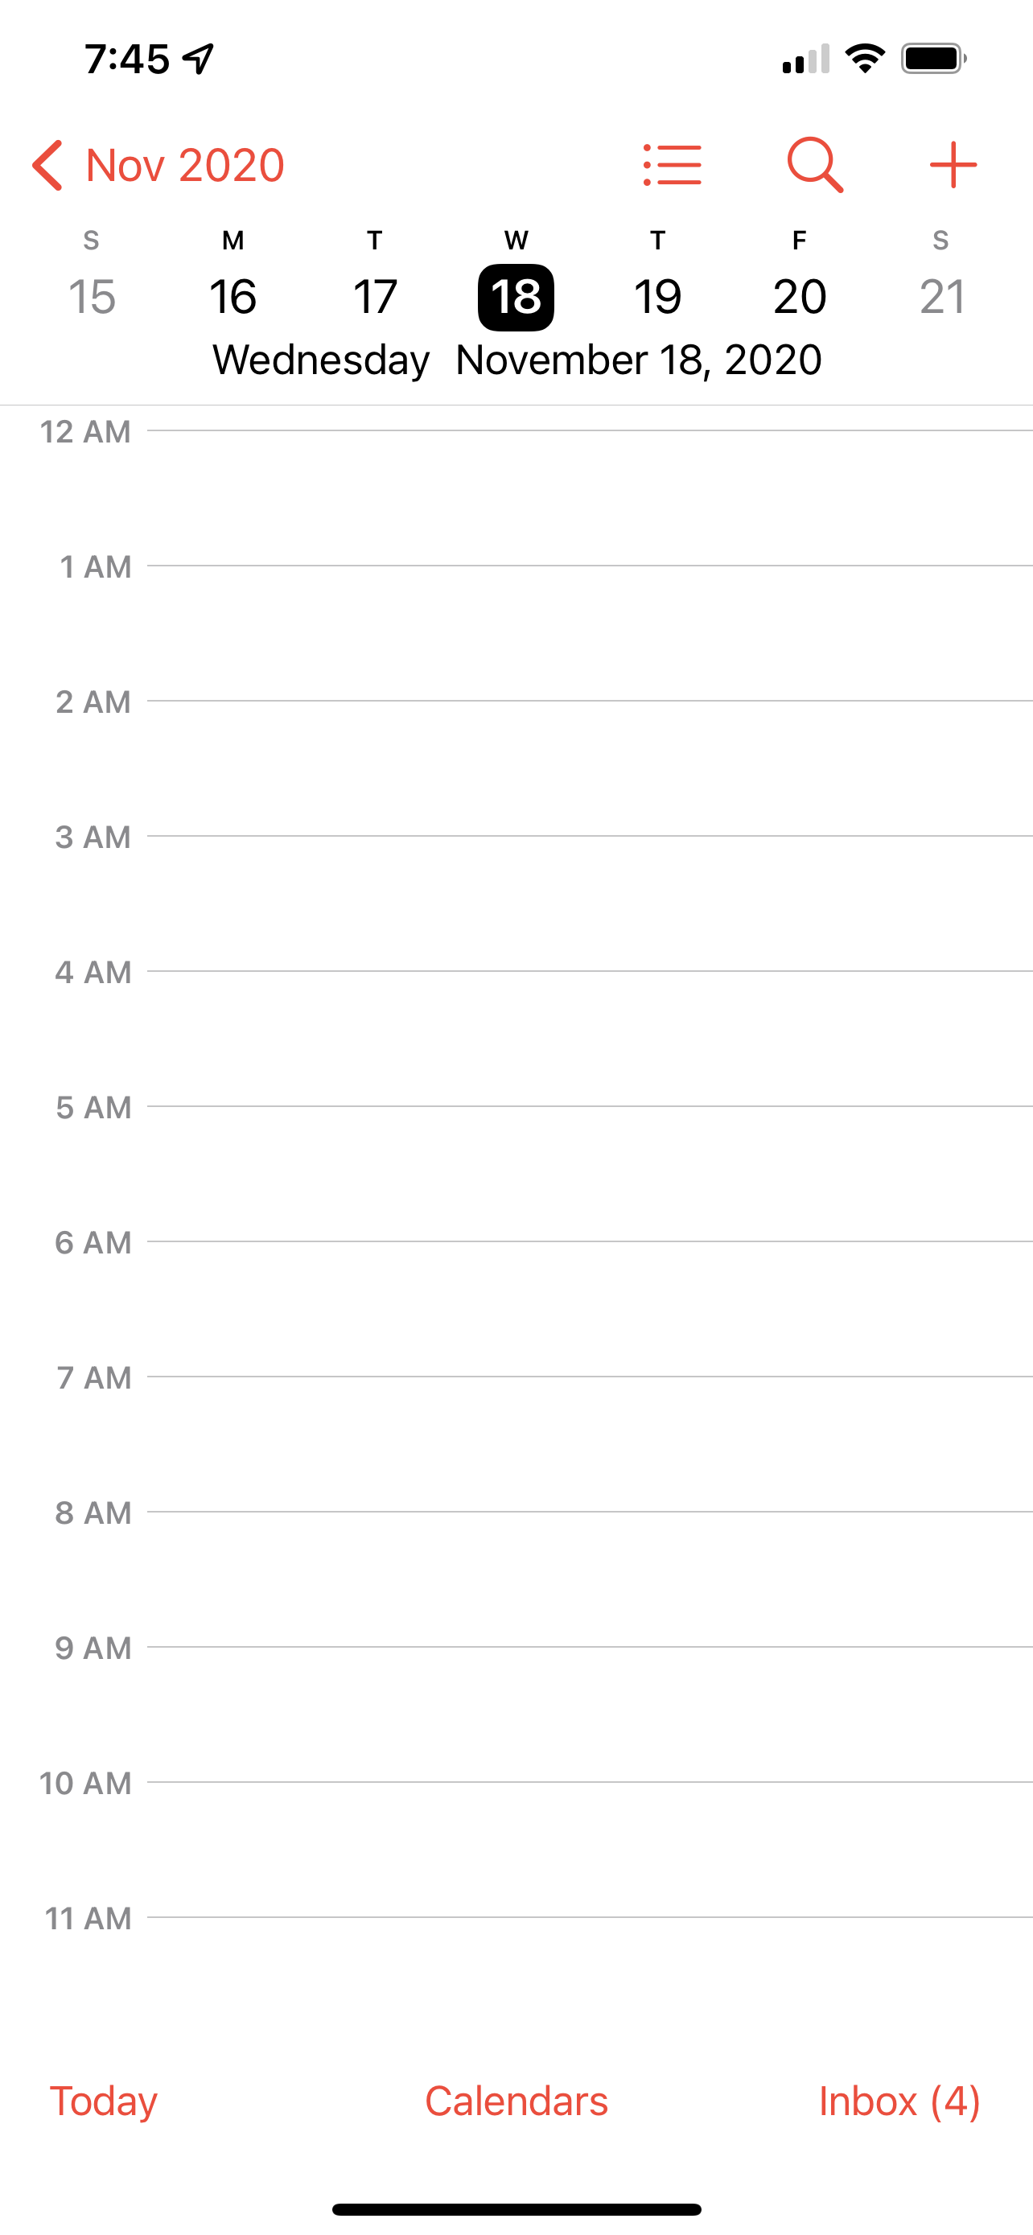Select Saturday the 21st

pyautogui.click(x=941, y=297)
